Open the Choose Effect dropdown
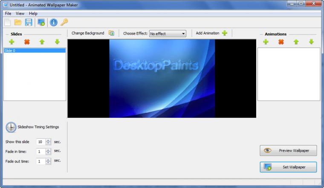The height and width of the screenshot is (188, 324). click(168, 34)
